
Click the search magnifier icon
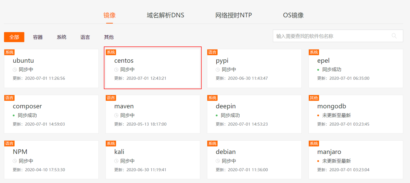(x=394, y=36)
